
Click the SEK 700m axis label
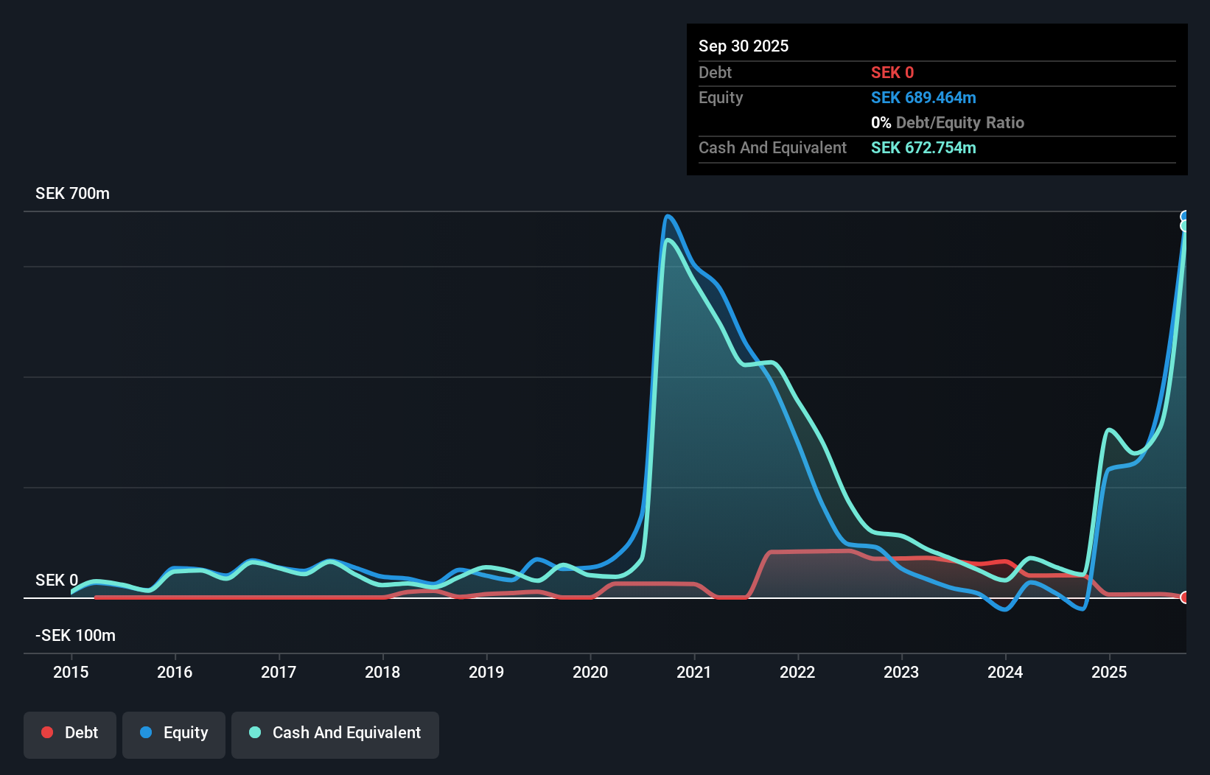[x=72, y=194]
